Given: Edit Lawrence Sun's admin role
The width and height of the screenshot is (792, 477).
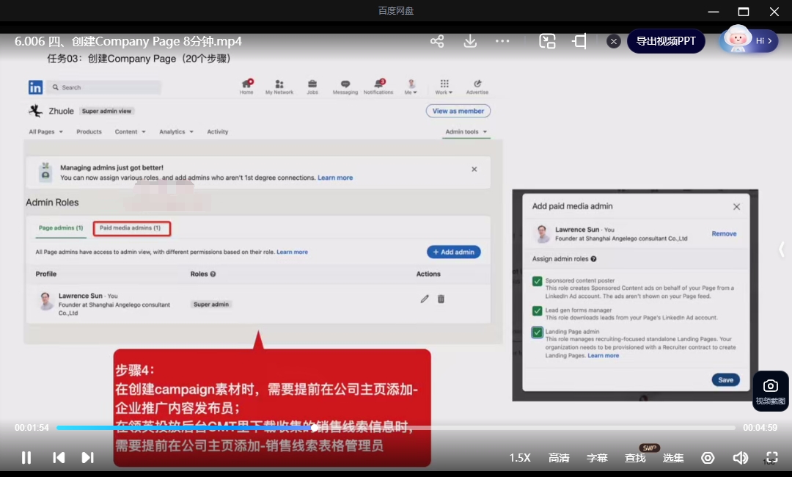Looking at the screenshot, I should tap(425, 299).
